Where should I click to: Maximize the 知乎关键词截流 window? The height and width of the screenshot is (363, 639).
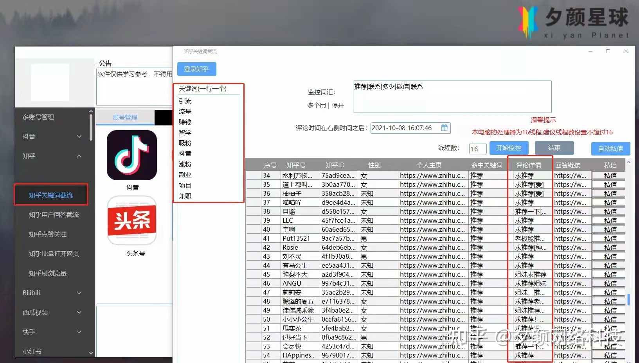[608, 51]
